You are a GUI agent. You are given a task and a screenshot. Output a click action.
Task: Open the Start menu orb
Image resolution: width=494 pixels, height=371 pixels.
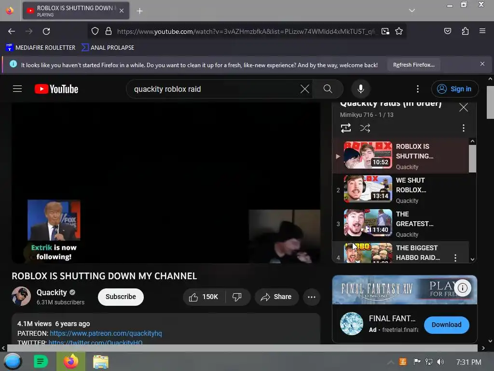point(13,361)
